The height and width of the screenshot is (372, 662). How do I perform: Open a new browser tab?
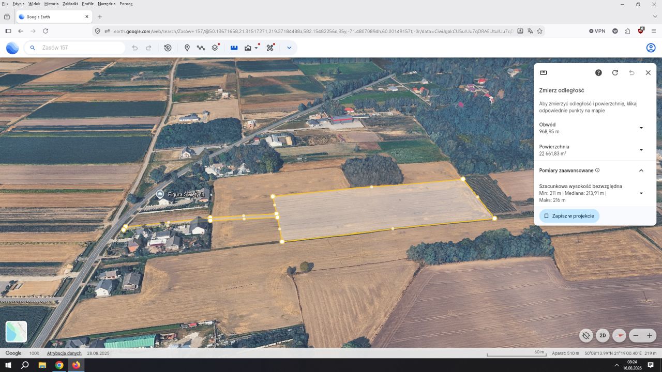point(100,17)
